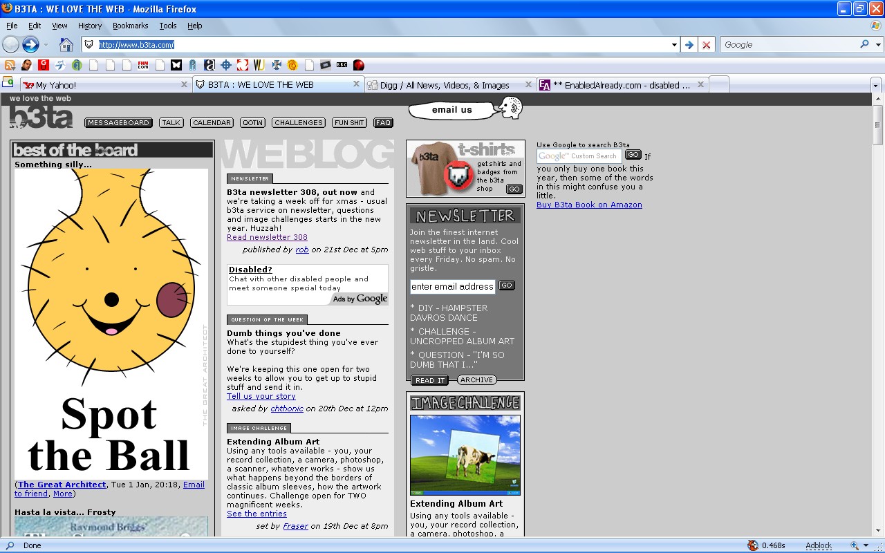Open the red-white arrows bookmark icon
The height and width of the screenshot is (553, 885).
click(243, 65)
